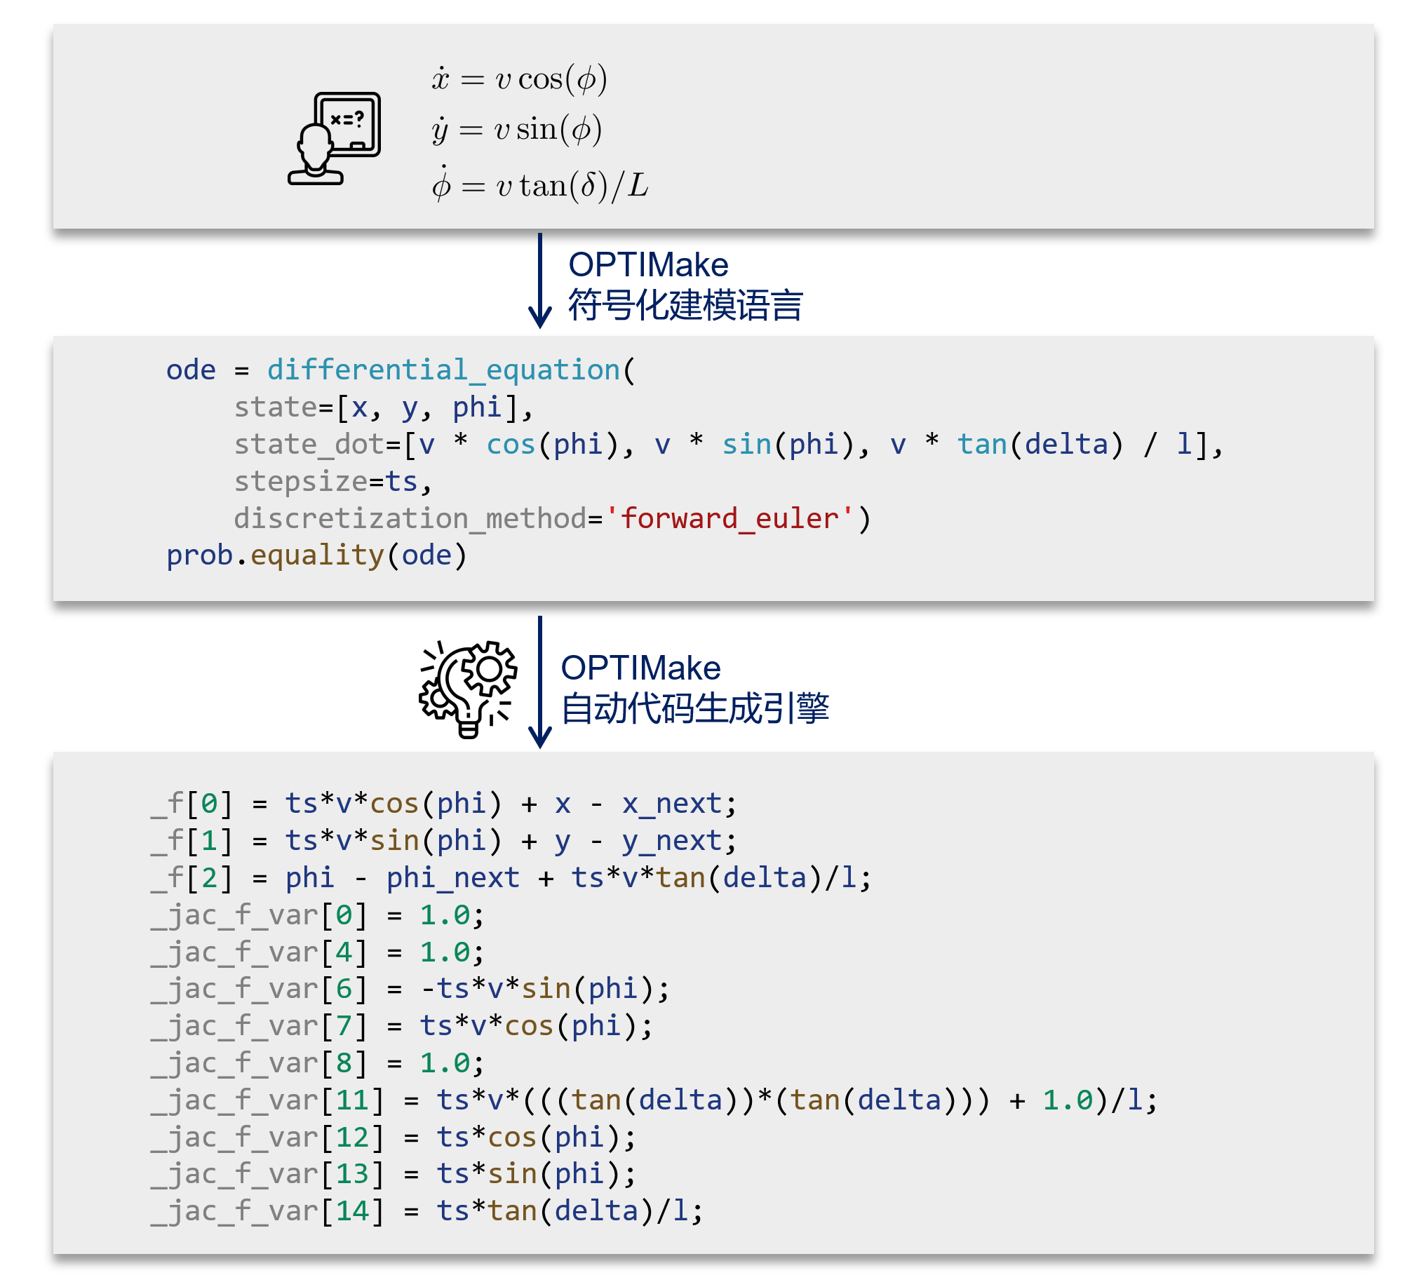Click the phi-dot equals v tan(delta)/L equation

click(x=540, y=185)
